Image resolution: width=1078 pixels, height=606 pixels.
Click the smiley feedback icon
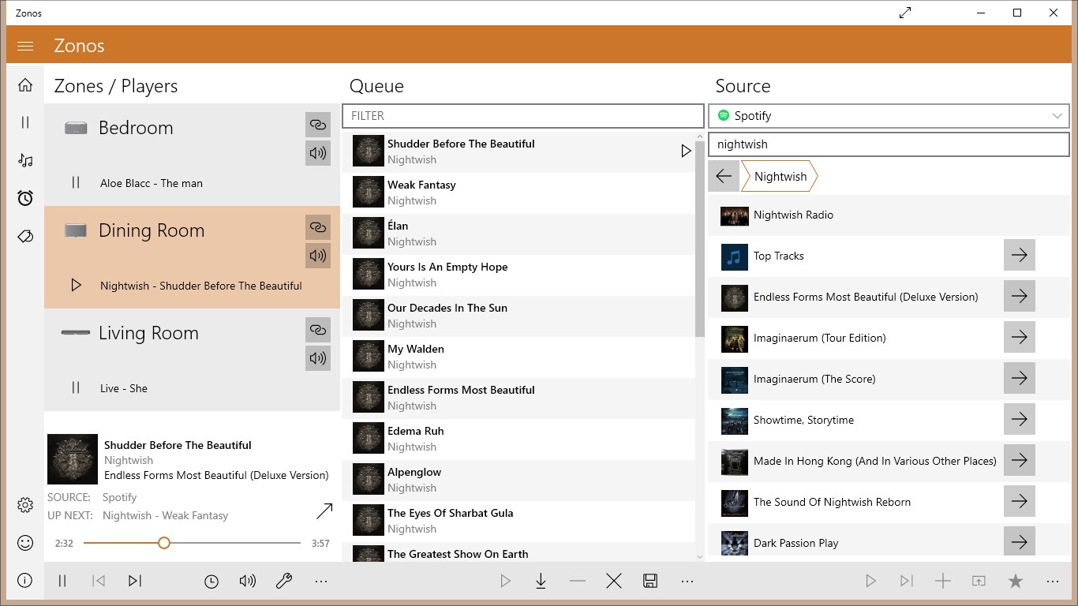coord(25,543)
